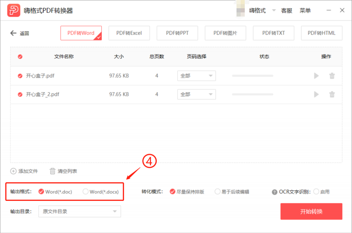Select the Word(*.doc) output format radio
Viewport: 352px width, 233px height.
[x=41, y=191]
